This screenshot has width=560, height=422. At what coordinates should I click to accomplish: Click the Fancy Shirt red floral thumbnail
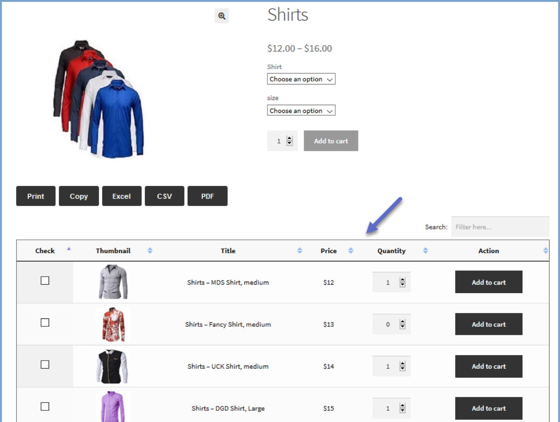113,324
